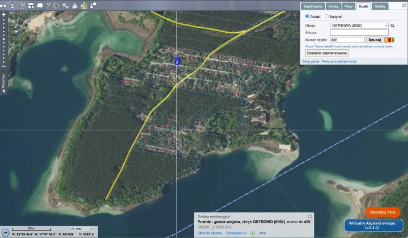Select the Budynki radio button
Screen dimensions: 408x238
326,16
